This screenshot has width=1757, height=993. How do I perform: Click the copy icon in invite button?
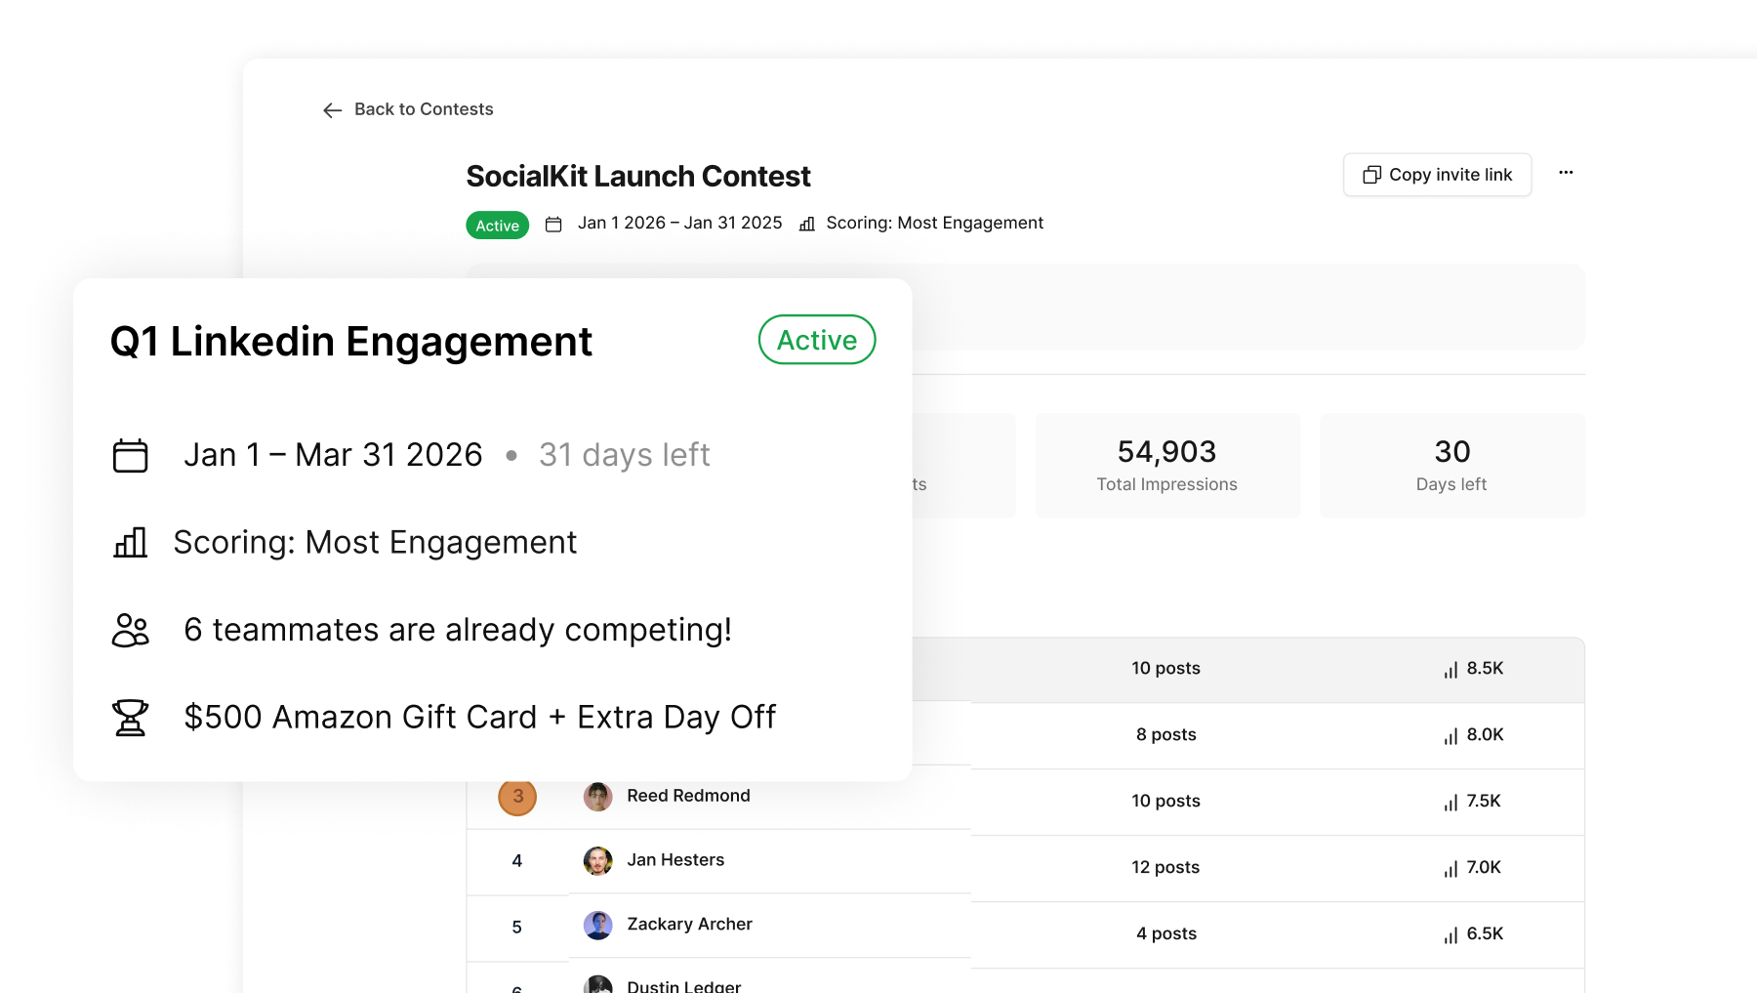coord(1371,175)
